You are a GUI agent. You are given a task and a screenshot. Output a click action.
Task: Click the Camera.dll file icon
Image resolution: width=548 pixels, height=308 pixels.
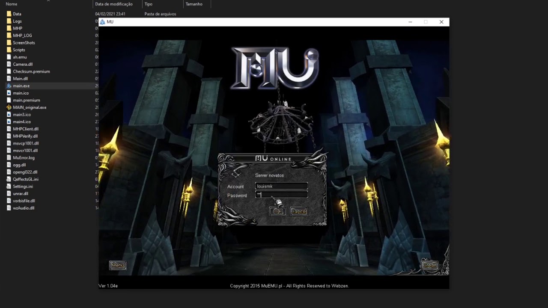[9, 64]
